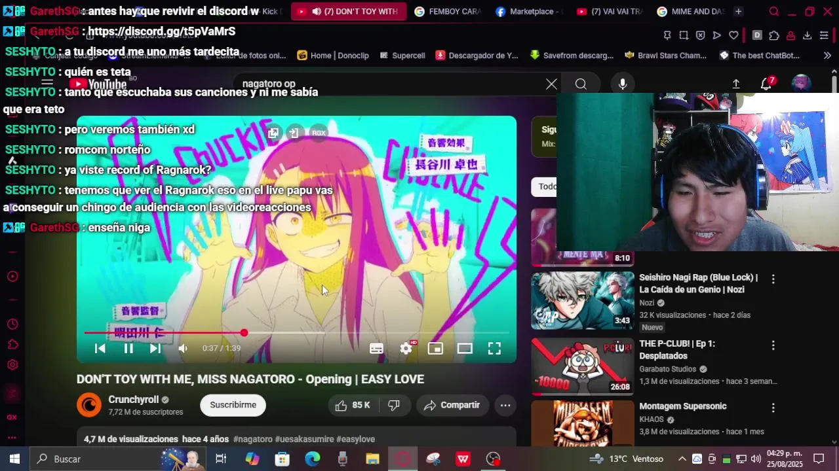The image size is (839, 471).
Task: Select the DON'T TOY WITH browser tab
Action: tap(349, 11)
